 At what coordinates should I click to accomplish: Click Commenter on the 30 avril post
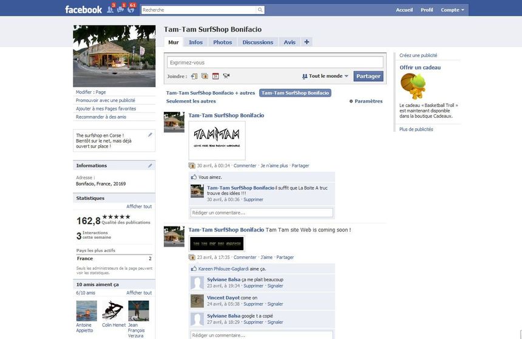coord(245,166)
